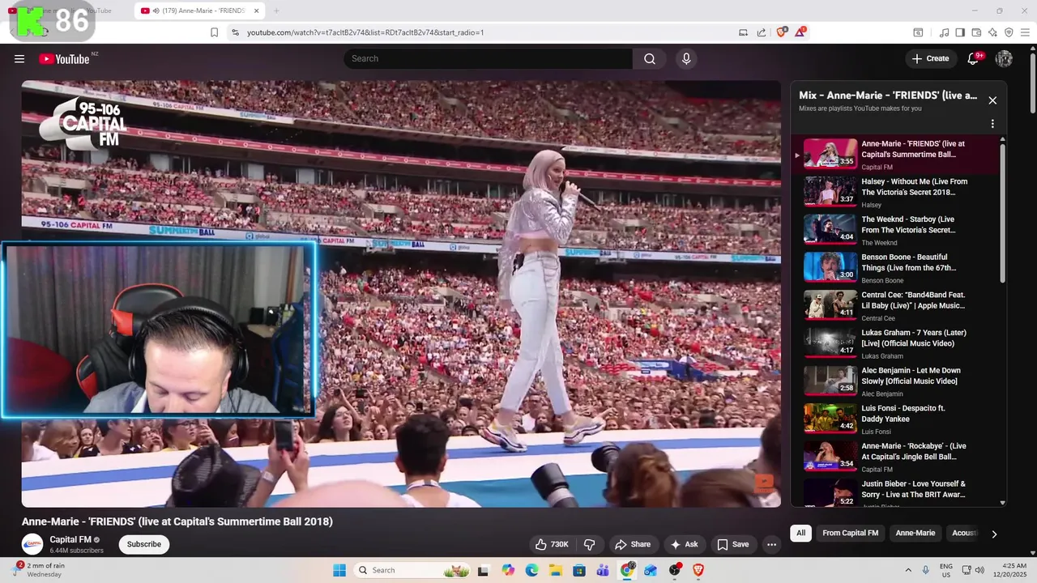Play The Weeknd Starboy playlist item
This screenshot has height=583, width=1037.
pos(895,230)
